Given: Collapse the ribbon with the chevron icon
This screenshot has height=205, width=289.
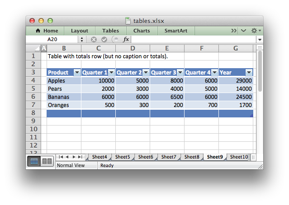Looking at the screenshot, I should pyautogui.click(x=243, y=31).
